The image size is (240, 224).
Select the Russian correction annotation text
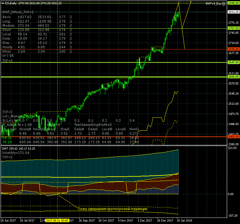pyautogui.click(x=112, y=209)
